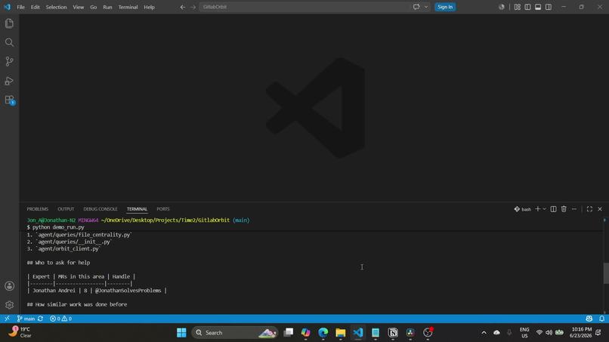Open the weather widget showing 19°C

20,332
